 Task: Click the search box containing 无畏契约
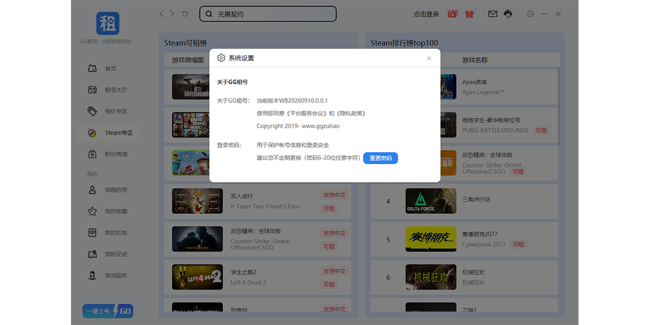point(268,14)
